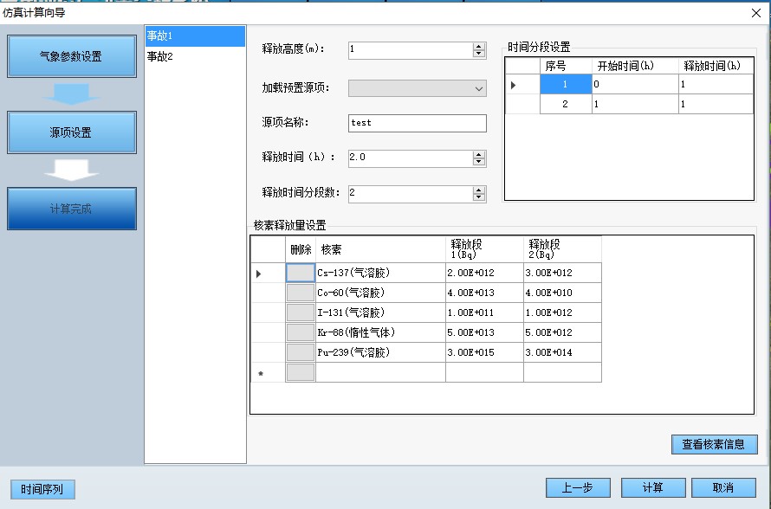The width and height of the screenshot is (771, 509).
Task: Go to 气象参数设置 step
Action: click(71, 57)
